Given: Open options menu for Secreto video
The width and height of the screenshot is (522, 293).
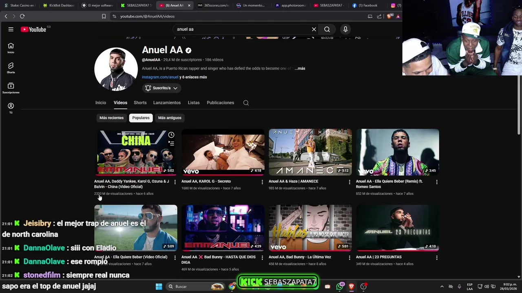Looking at the screenshot, I should [x=262, y=182].
